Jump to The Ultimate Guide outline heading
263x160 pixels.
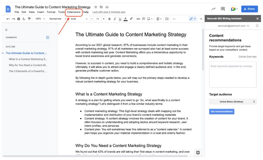pyautogui.click(x=26, y=53)
